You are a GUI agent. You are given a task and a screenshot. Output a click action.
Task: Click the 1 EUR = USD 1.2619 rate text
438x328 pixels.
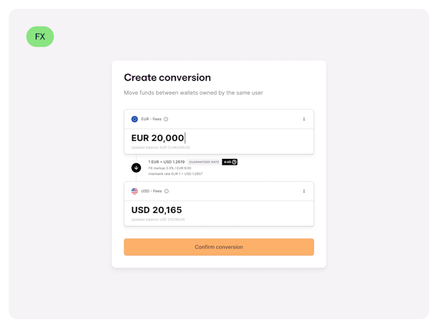pyautogui.click(x=166, y=162)
